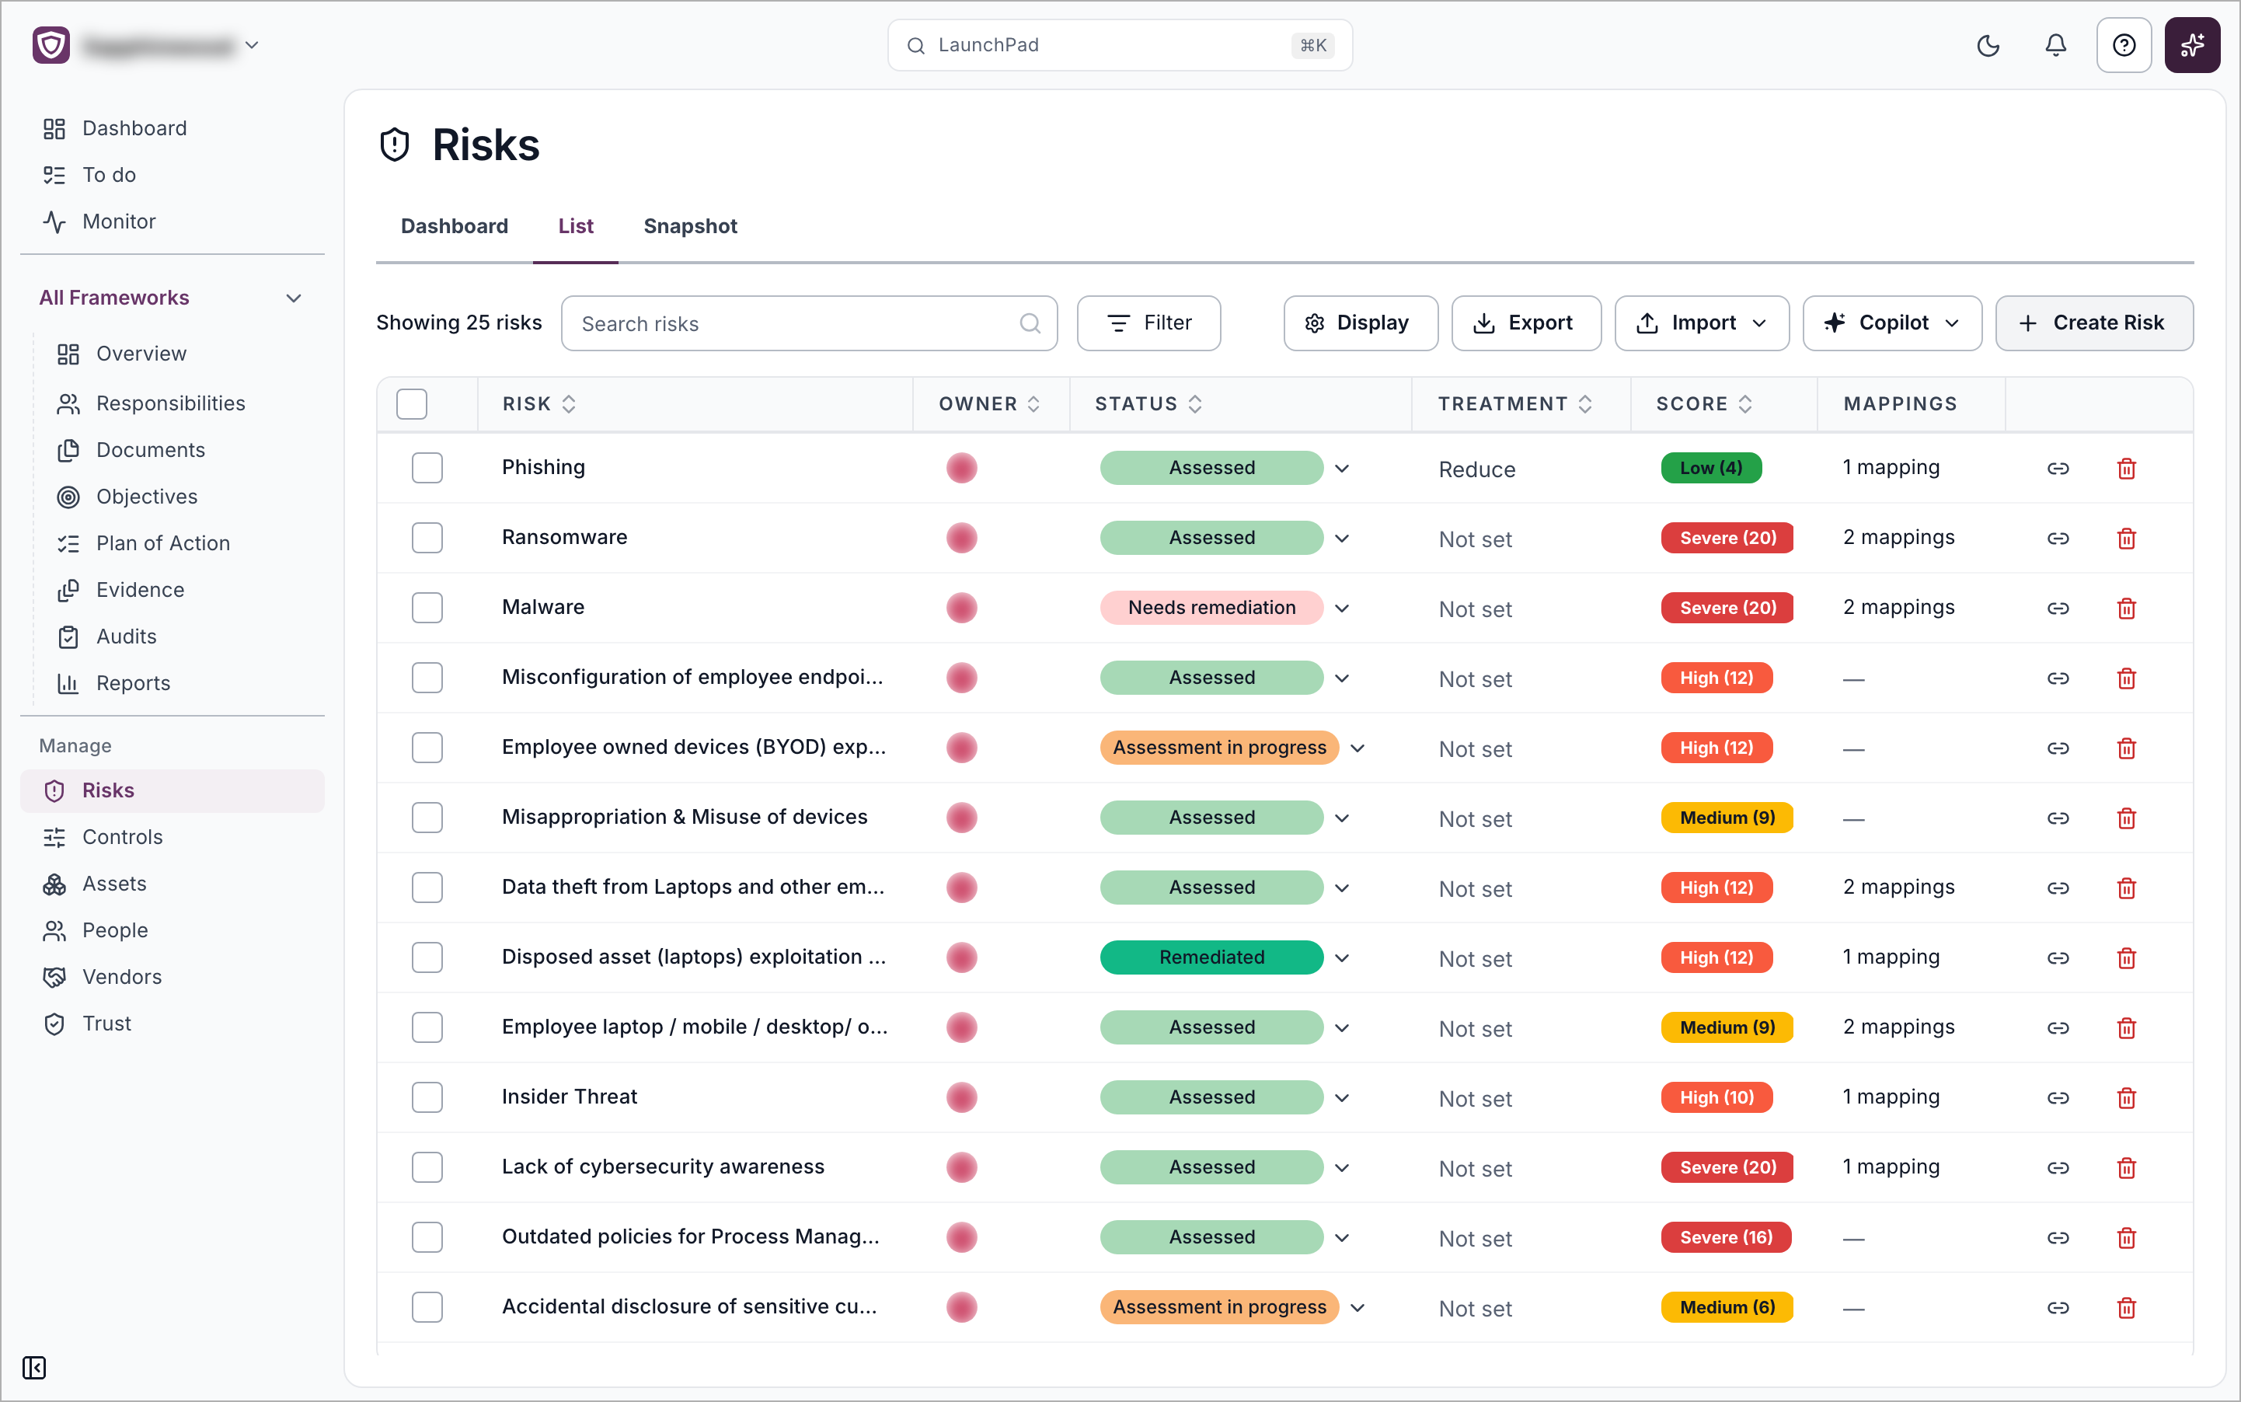
Task: Open the Import dropdown
Action: pyautogui.click(x=1702, y=323)
